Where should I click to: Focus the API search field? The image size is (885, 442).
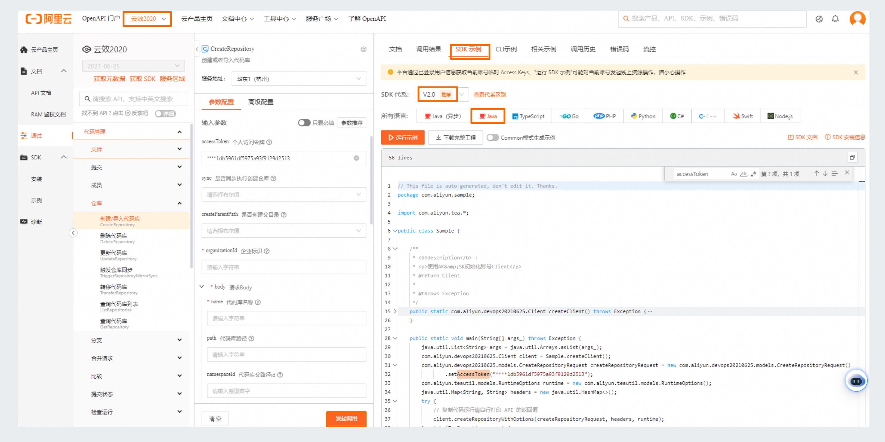pyautogui.click(x=133, y=99)
